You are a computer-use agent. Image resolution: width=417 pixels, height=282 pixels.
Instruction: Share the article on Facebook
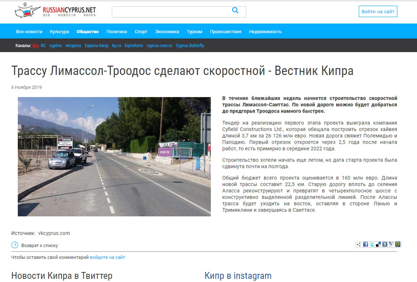click(x=366, y=245)
